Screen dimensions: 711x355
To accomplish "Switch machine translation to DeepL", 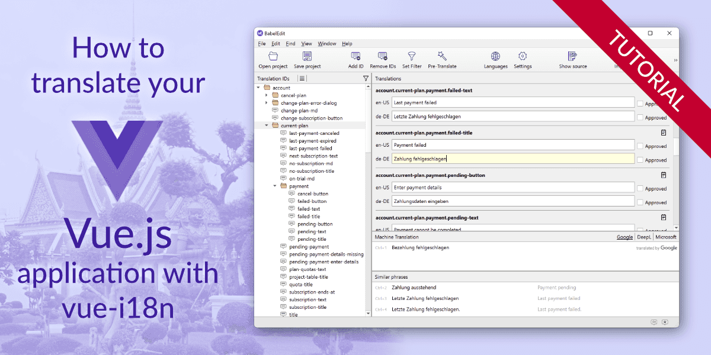I will [x=643, y=237].
